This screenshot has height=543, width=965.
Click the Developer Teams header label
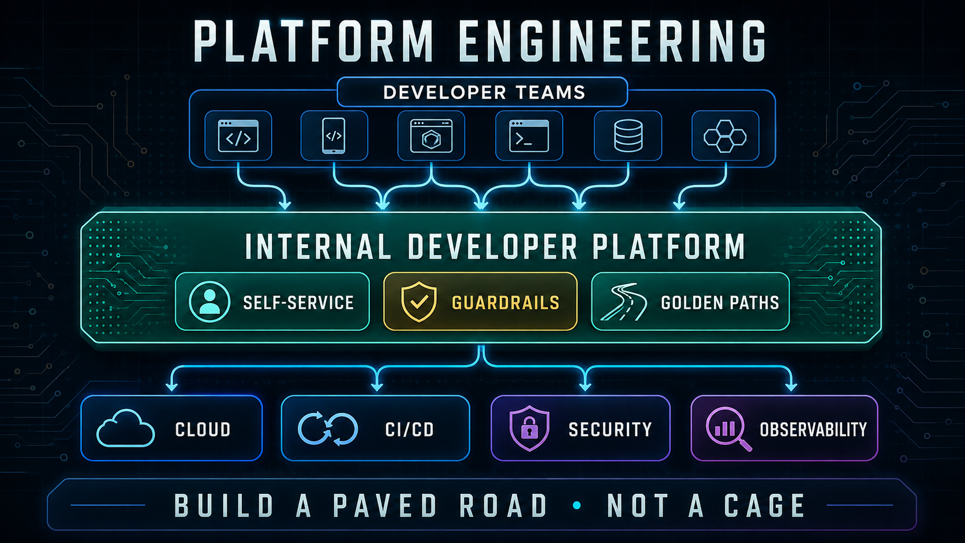pyautogui.click(x=484, y=92)
